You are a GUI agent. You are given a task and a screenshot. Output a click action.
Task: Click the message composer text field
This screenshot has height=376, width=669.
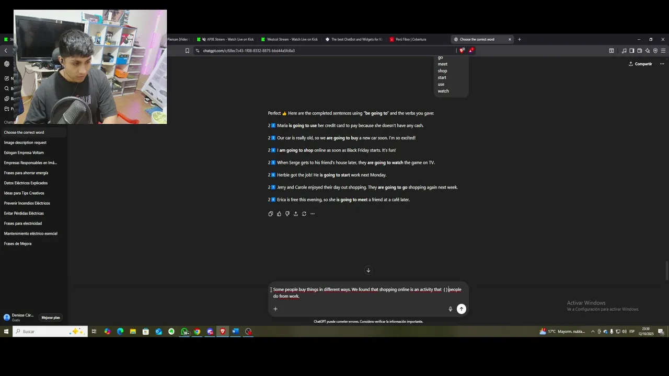coord(367,292)
